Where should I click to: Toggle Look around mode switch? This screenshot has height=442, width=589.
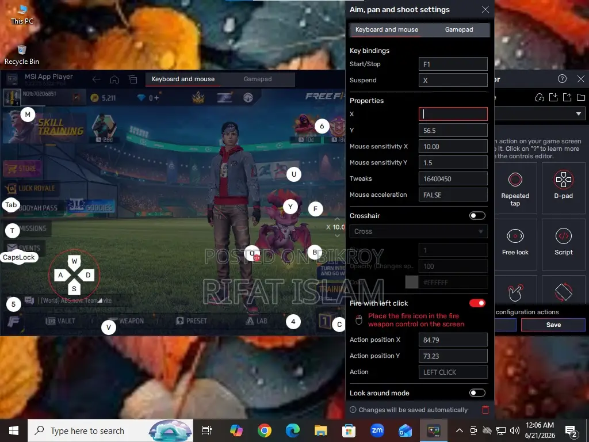click(477, 393)
